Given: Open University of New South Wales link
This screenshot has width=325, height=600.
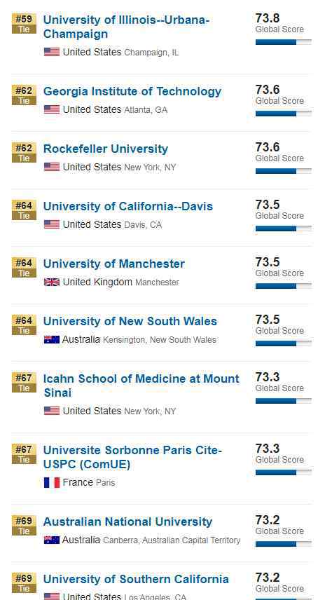Looking at the screenshot, I should (x=130, y=321).
